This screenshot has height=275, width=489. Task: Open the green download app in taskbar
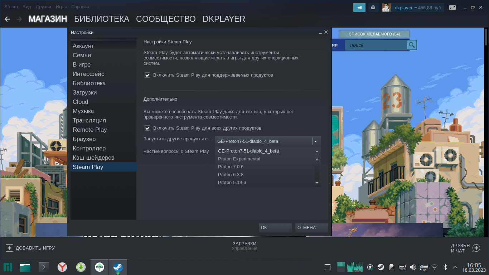point(81,267)
